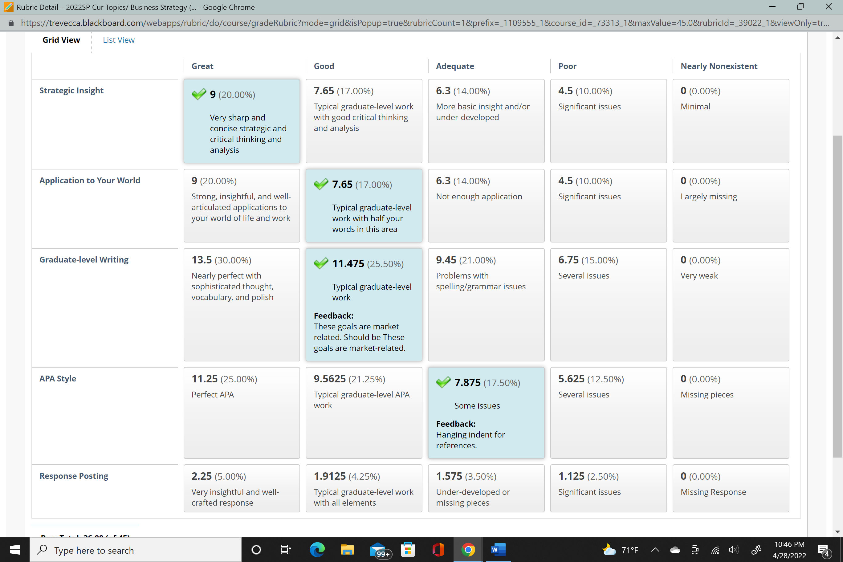Click 'Typical graduate-level APA work' cell
The image size is (843, 562).
[364, 413]
